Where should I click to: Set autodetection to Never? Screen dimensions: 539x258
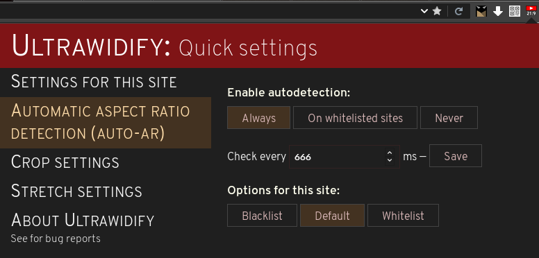(x=449, y=118)
